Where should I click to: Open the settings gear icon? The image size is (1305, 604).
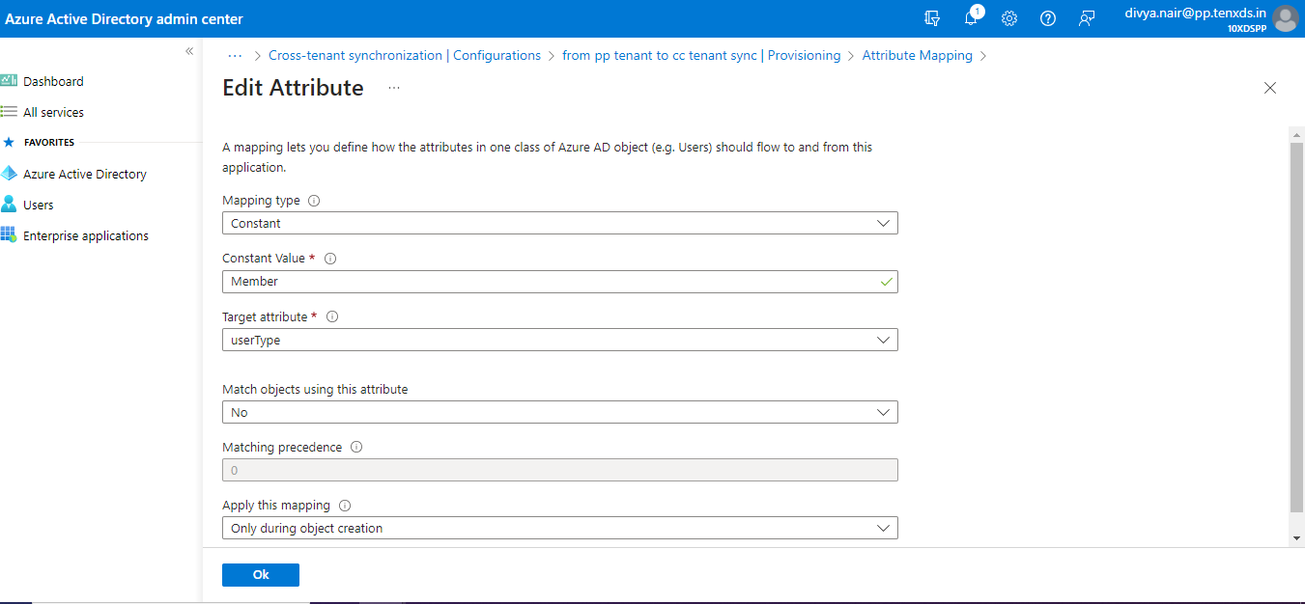(x=1008, y=18)
